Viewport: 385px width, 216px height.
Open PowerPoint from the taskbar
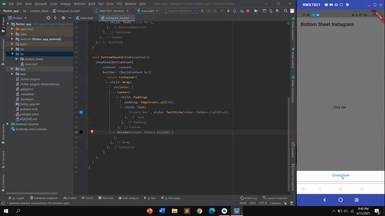[150, 211]
